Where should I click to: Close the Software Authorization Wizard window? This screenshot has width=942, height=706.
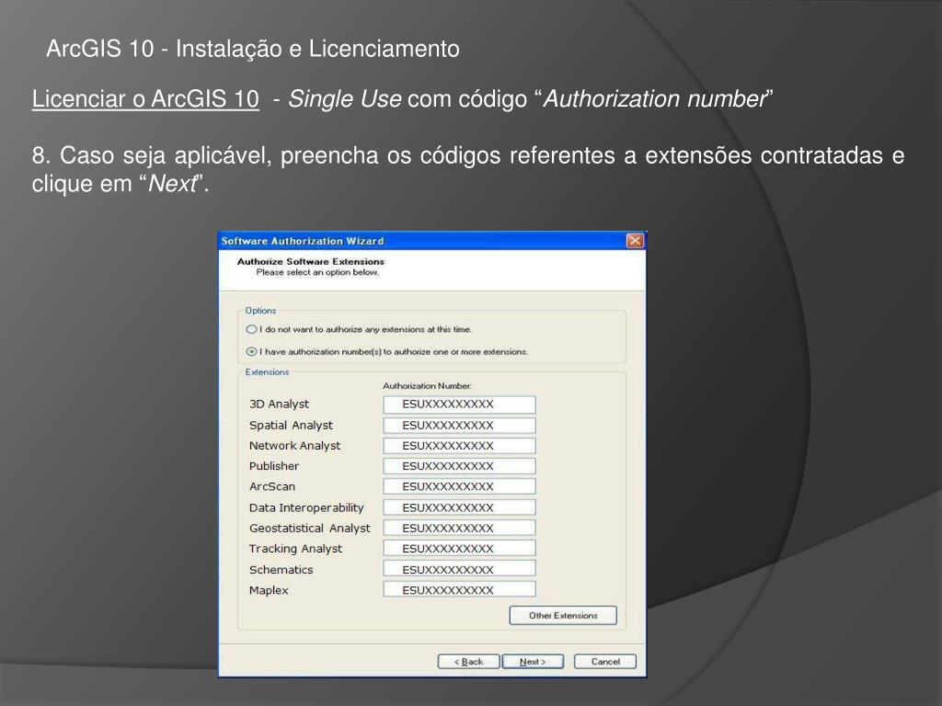(x=635, y=241)
